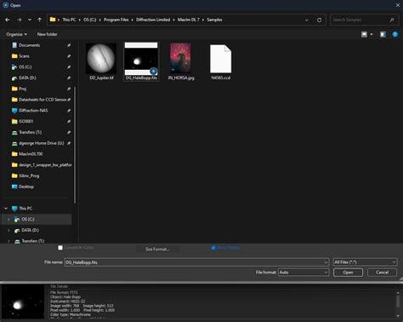The width and height of the screenshot is (403, 322).
Task: Select Diffraction Limited breadcrumb
Action: pos(153,20)
